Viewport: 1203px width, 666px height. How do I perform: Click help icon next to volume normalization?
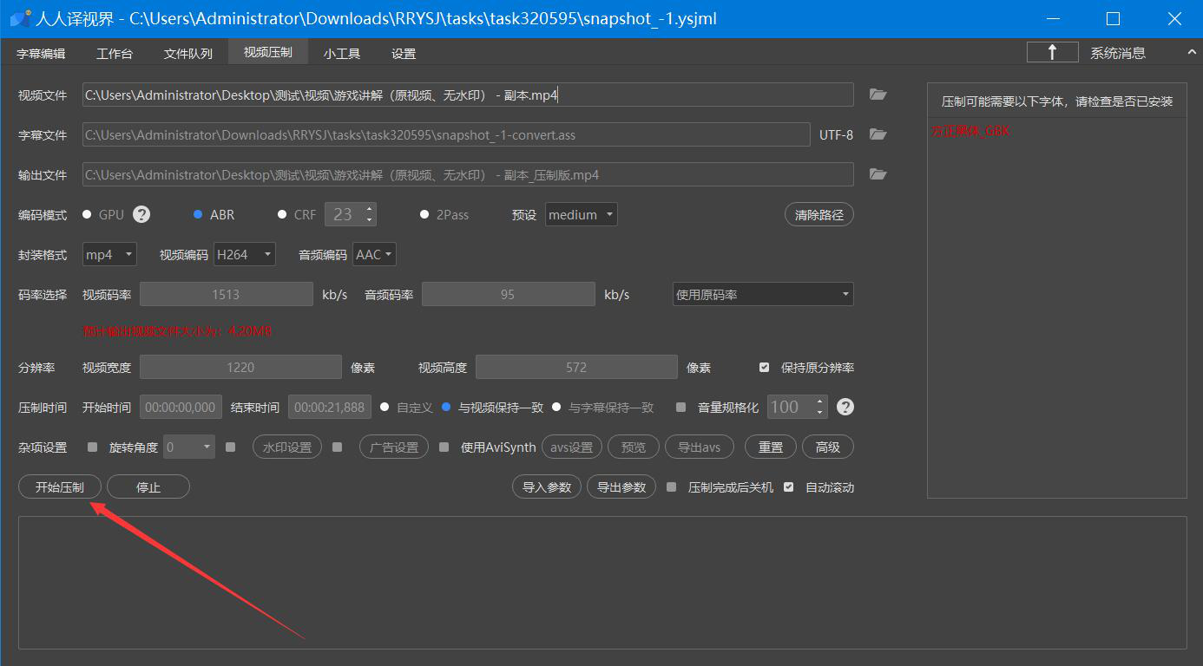pyautogui.click(x=845, y=407)
